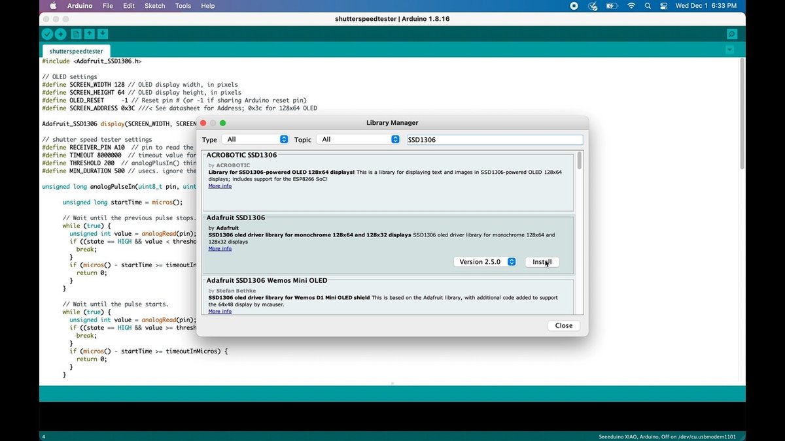Save the sketch with the down-arrow icon
785x441 pixels.
click(103, 34)
